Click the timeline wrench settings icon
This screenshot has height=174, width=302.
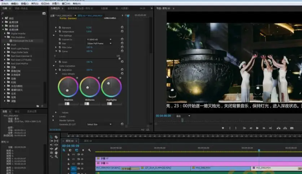click(89, 150)
